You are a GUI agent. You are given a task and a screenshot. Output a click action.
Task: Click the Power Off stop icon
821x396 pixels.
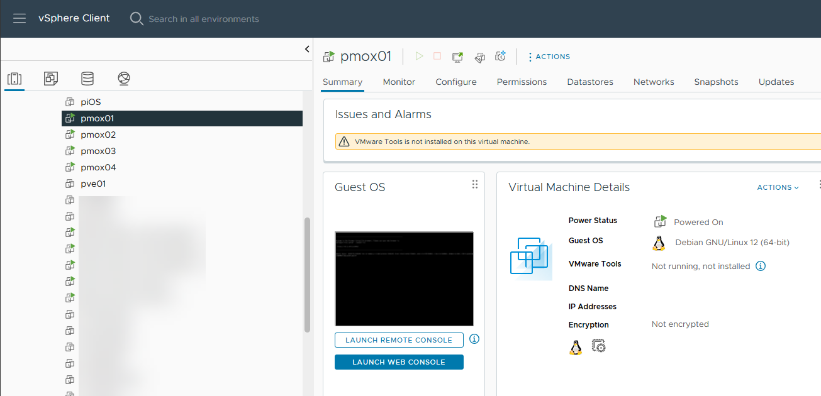click(437, 57)
